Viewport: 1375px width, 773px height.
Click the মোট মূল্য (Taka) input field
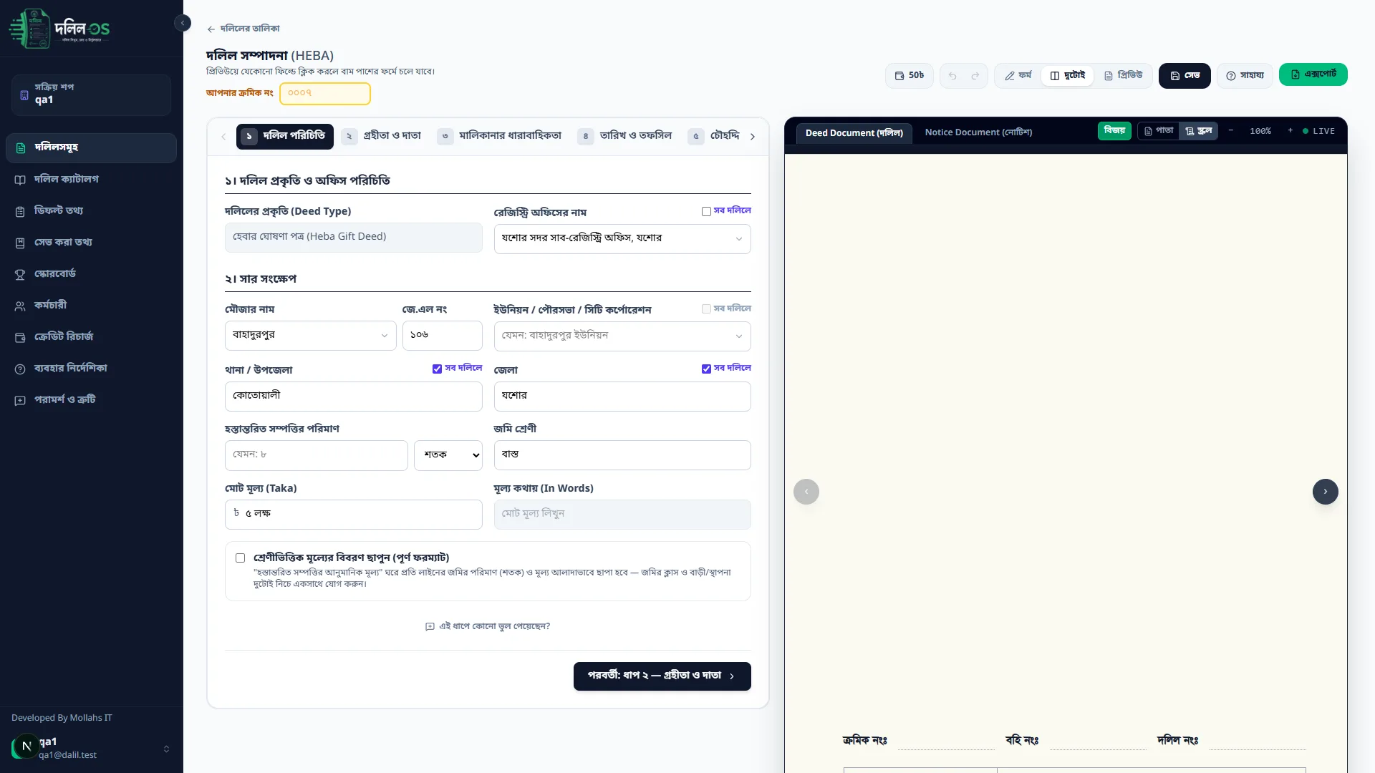(x=353, y=515)
